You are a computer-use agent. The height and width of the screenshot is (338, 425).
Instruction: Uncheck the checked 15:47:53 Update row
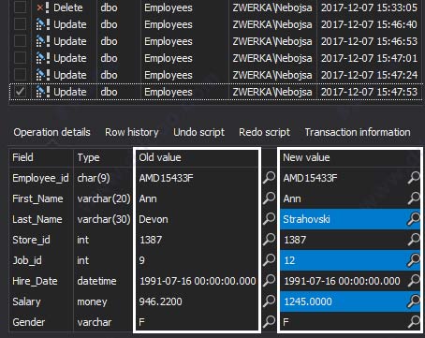pyautogui.click(x=21, y=92)
